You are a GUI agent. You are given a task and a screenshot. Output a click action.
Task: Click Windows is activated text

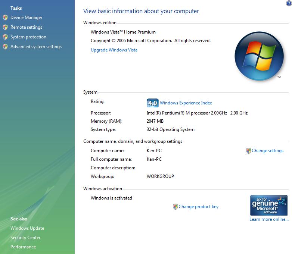(x=111, y=198)
